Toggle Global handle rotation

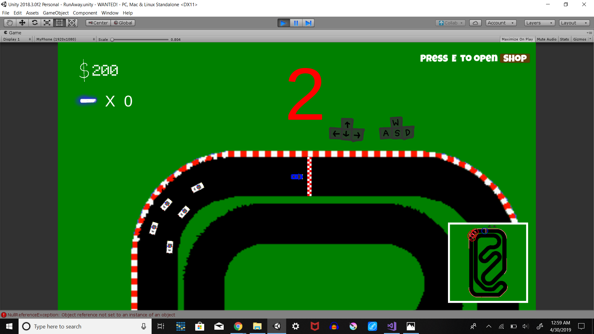click(x=123, y=23)
